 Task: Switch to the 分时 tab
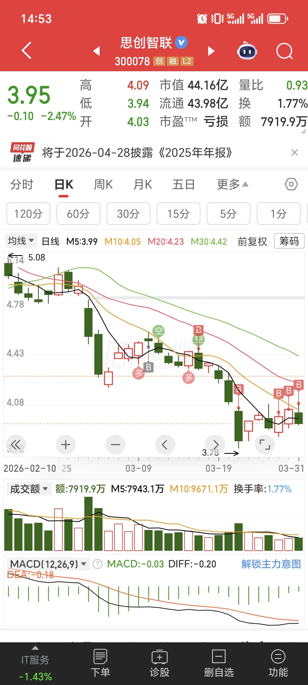pyautogui.click(x=22, y=184)
